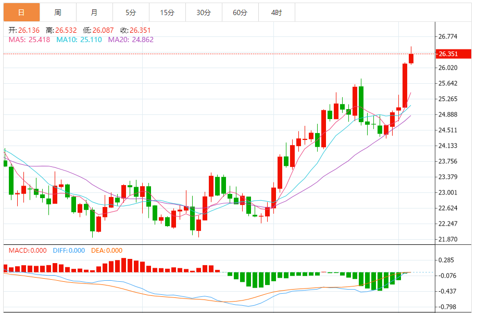The height and width of the screenshot is (313, 477).
Task: Switch to the 月 monthly tab
Action: click(x=95, y=12)
